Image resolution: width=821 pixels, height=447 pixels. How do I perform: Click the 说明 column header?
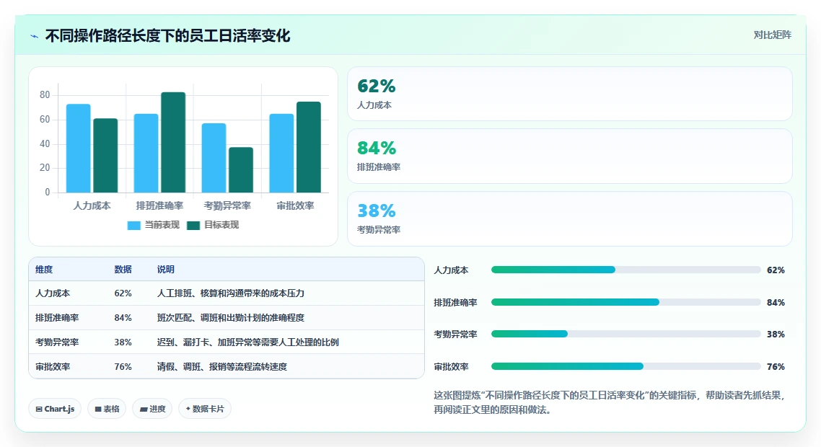(x=165, y=269)
